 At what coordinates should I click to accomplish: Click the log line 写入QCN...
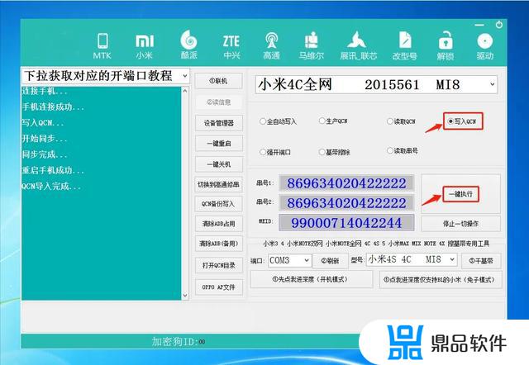click(42, 123)
